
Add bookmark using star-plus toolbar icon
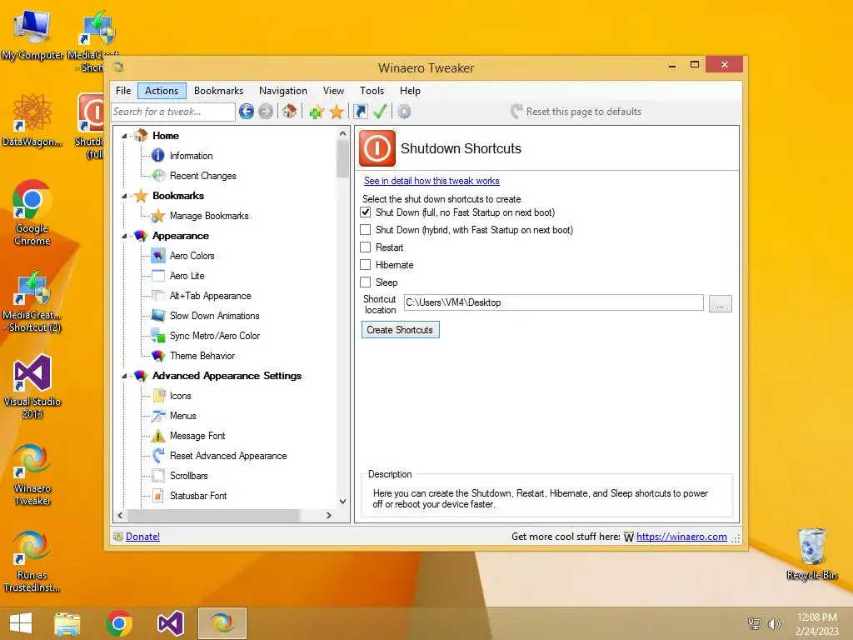click(x=317, y=112)
